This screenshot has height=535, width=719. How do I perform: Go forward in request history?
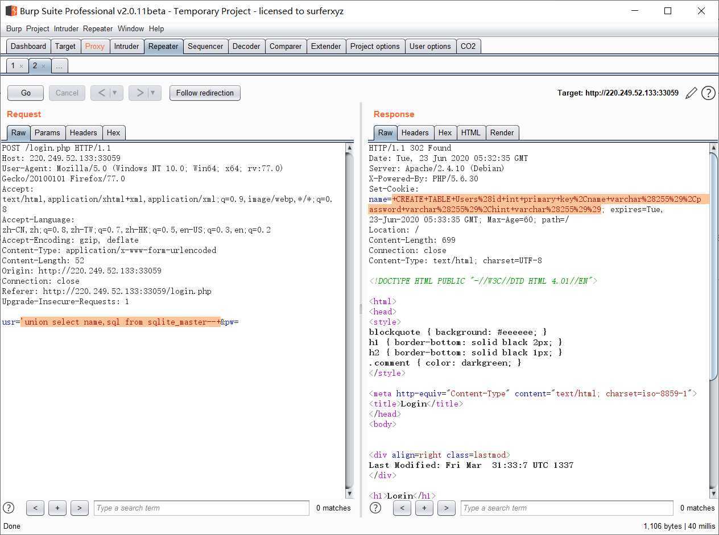coord(139,93)
